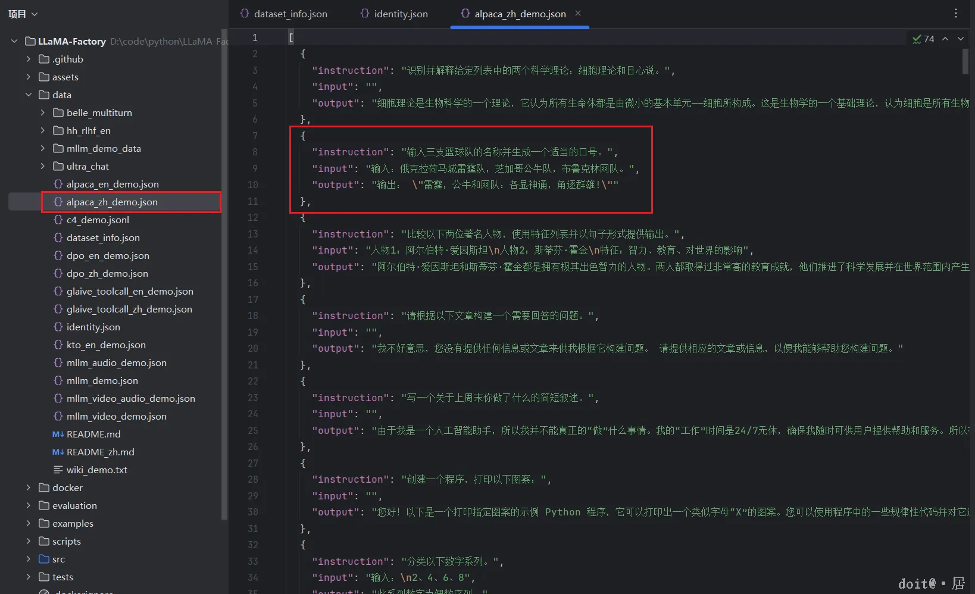
Task: Collapse the LLaMA-Factory root node
Action: [14, 41]
